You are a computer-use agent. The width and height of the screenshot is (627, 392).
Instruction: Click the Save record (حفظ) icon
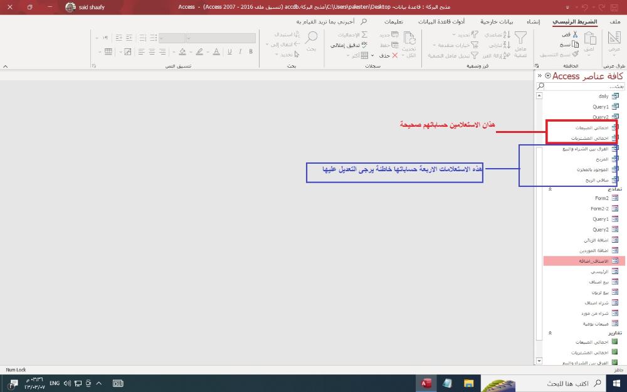click(x=394, y=45)
